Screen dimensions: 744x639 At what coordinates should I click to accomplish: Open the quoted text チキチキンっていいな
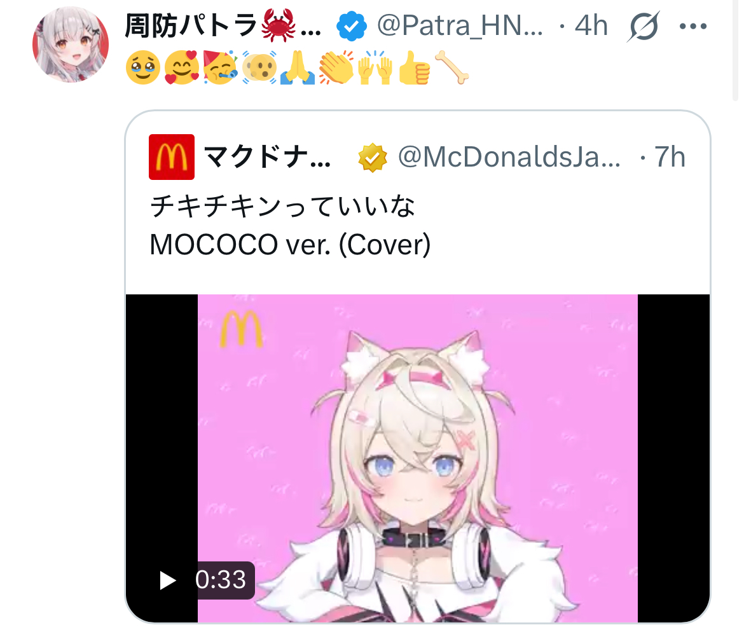282,206
